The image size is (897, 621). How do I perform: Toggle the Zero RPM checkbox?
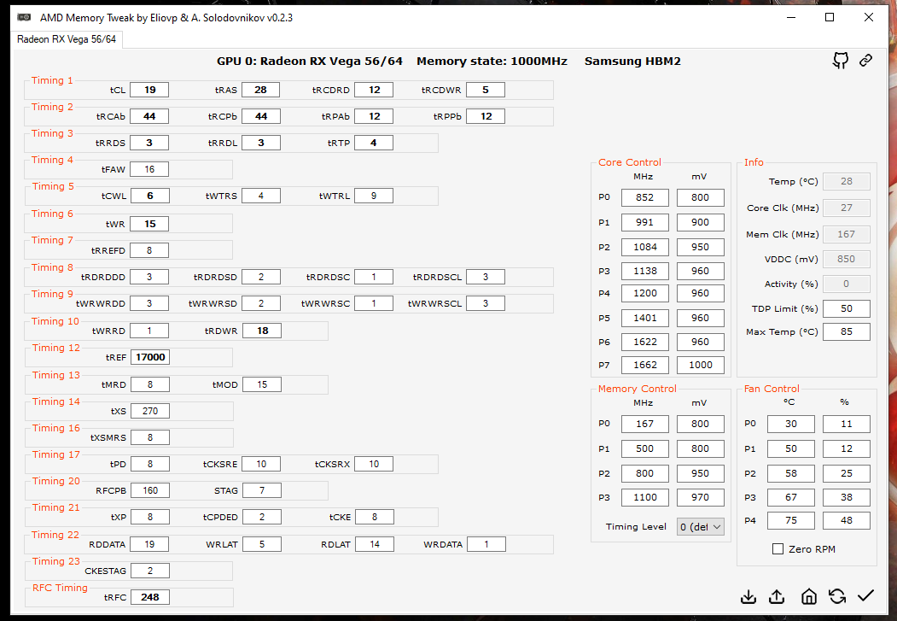(x=778, y=549)
